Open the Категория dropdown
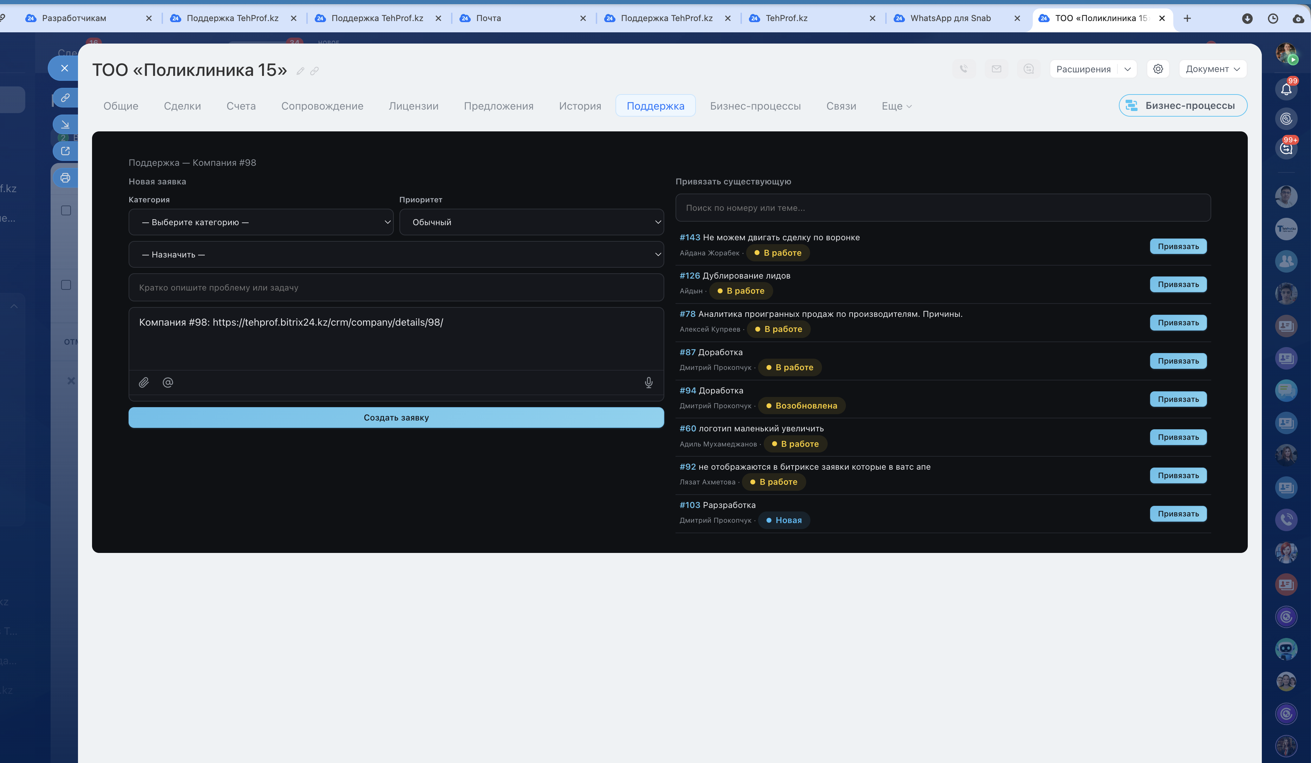The image size is (1311, 763). point(261,222)
